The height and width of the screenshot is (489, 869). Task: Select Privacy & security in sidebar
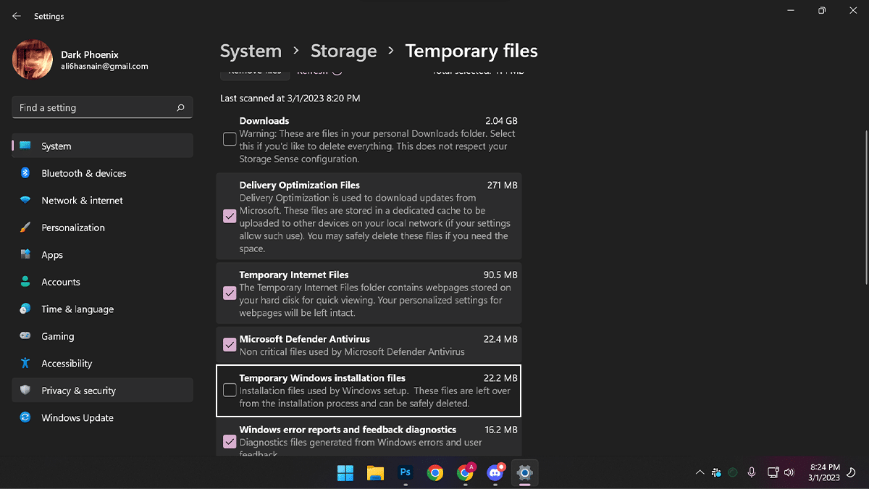(x=78, y=390)
